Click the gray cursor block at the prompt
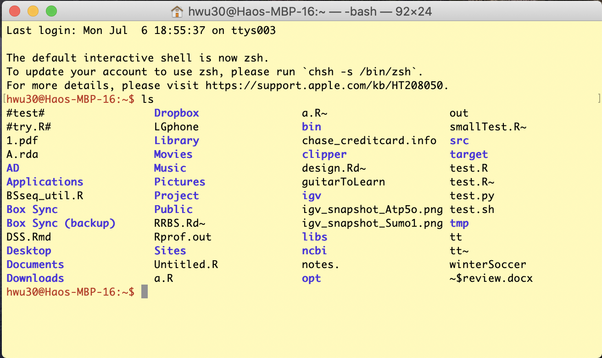 (x=145, y=291)
